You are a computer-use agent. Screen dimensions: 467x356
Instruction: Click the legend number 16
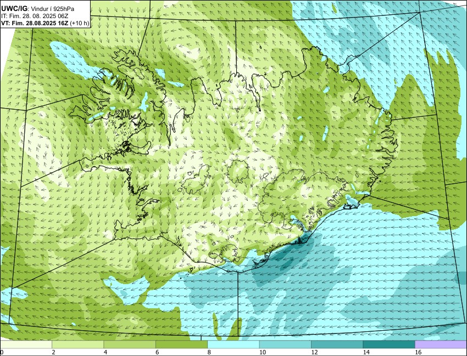click(418, 352)
